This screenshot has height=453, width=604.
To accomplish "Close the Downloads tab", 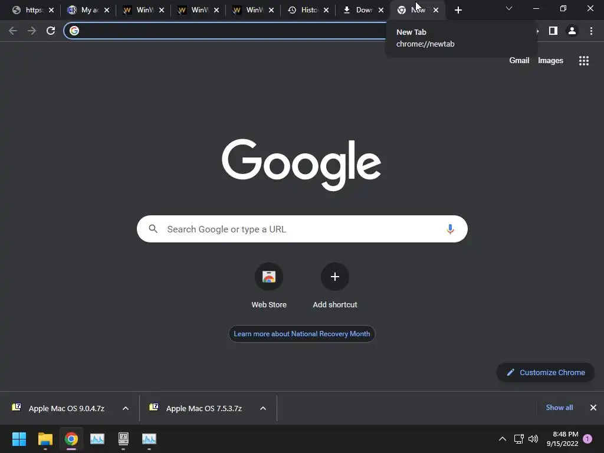I will (381, 10).
